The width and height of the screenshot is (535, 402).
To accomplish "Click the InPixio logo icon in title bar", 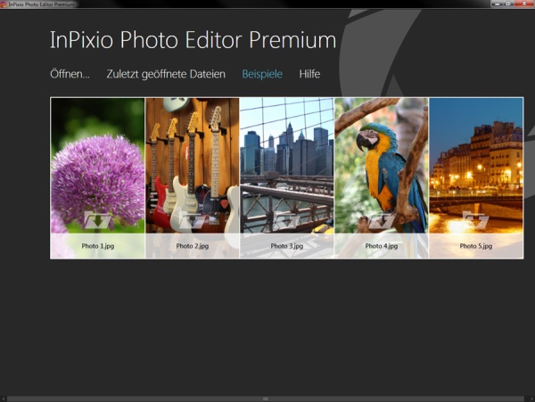I will [x=4, y=4].
